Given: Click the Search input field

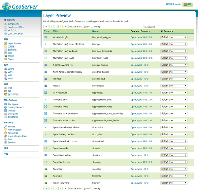Looking at the screenshot, I should click(x=168, y=27).
